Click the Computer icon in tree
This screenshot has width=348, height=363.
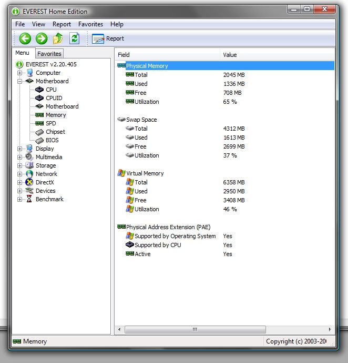[x=29, y=73]
